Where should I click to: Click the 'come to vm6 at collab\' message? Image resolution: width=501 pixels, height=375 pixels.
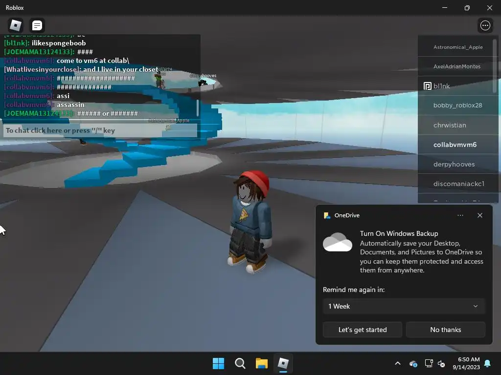tap(93, 61)
